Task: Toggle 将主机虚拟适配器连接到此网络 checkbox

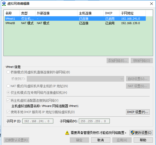Action: [x=8, y=100]
